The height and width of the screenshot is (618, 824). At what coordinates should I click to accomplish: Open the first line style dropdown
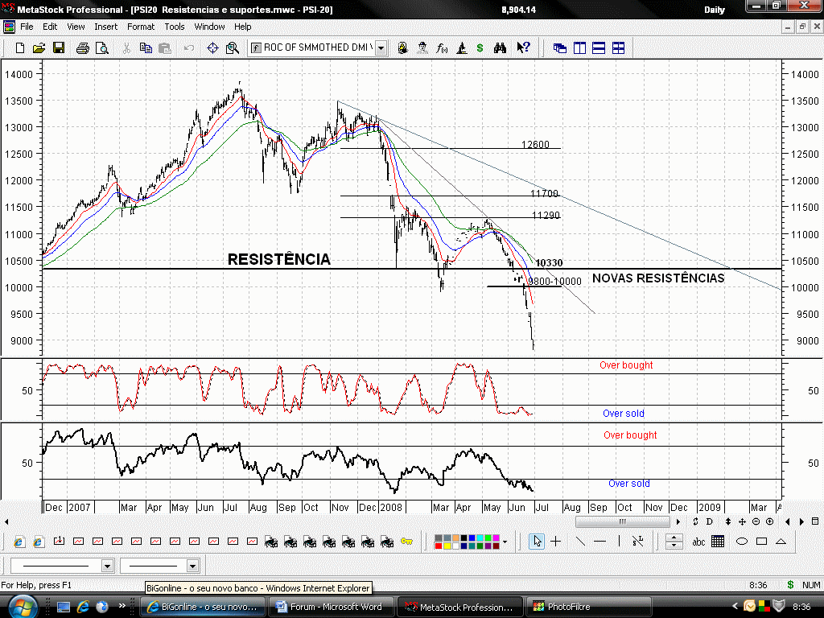[107, 566]
